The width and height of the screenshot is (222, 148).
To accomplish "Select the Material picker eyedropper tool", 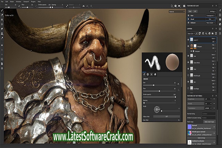I will point(2,38).
